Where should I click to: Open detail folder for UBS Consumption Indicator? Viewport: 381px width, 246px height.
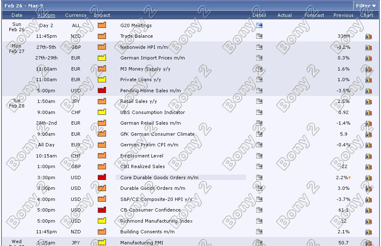click(259, 112)
